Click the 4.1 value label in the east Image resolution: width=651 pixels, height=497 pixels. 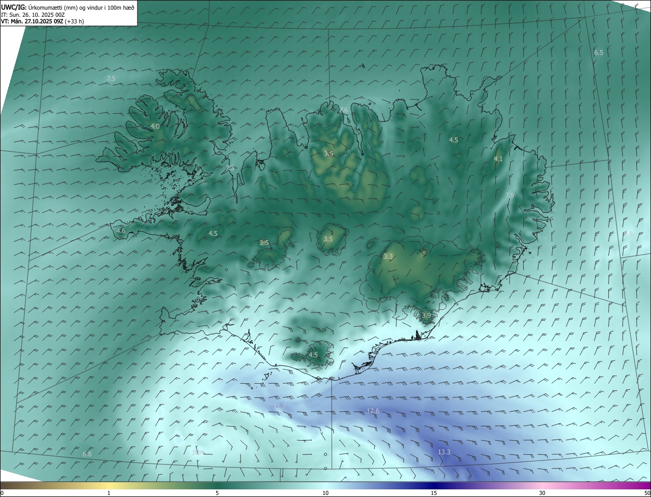[498, 159]
